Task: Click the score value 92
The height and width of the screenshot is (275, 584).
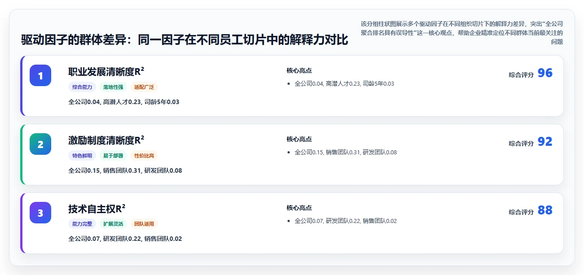Action: 545,142
